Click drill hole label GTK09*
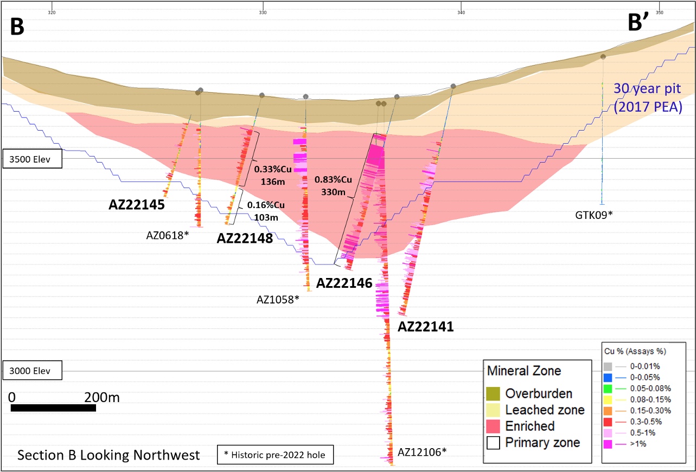The height and width of the screenshot is (472, 696). (594, 215)
